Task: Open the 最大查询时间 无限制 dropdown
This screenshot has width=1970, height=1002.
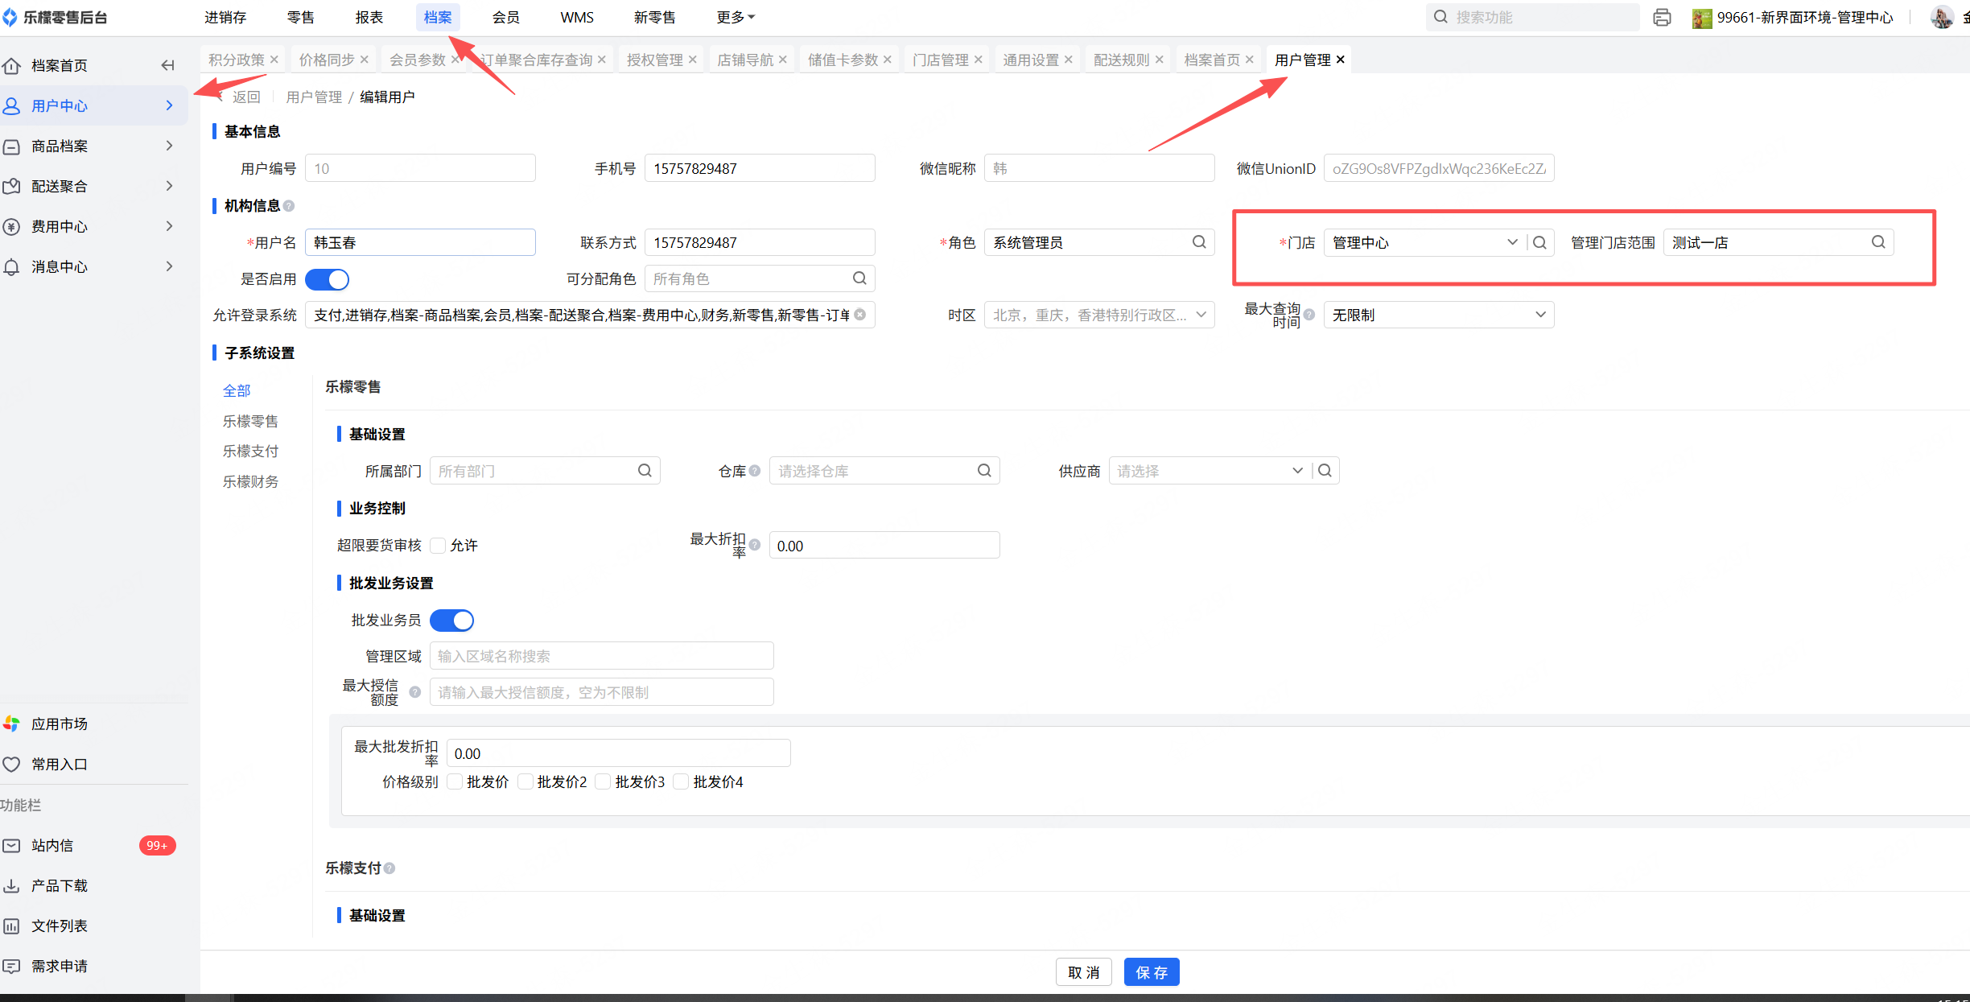Action: 1438,315
